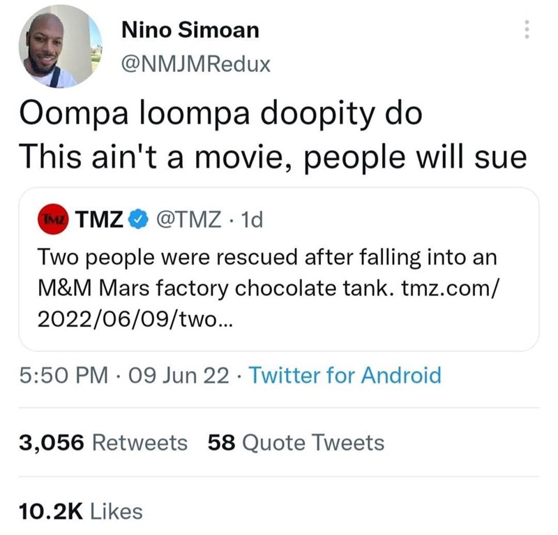Click the quoted tweet's 1d timestamp
This screenshot has width=558, height=535.
(250, 220)
